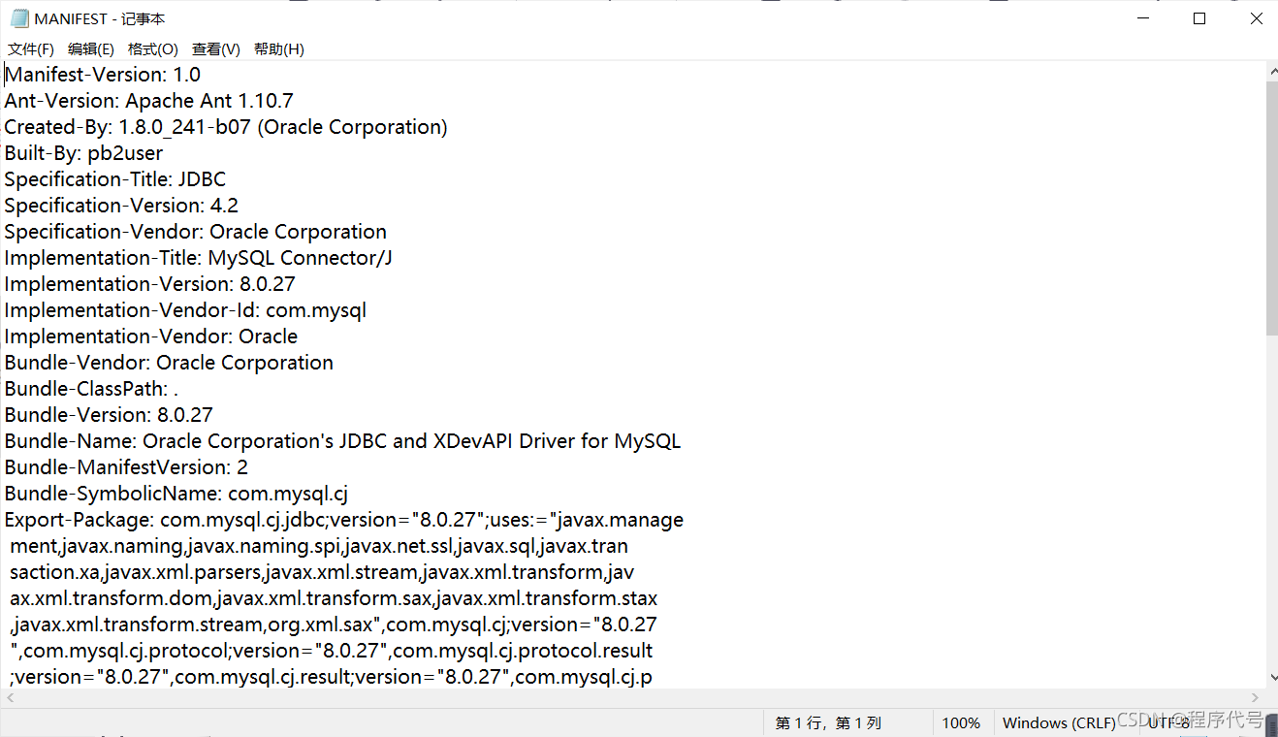Click the 'Created-By: 1.8.0_241-b07' line

click(226, 127)
